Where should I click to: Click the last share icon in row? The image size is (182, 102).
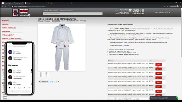pos(58,82)
